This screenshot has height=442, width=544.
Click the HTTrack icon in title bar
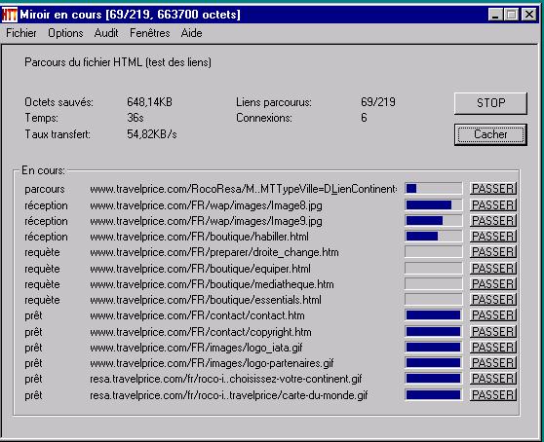click(x=10, y=15)
